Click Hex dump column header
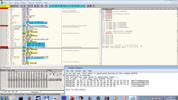 [x=28, y=70]
